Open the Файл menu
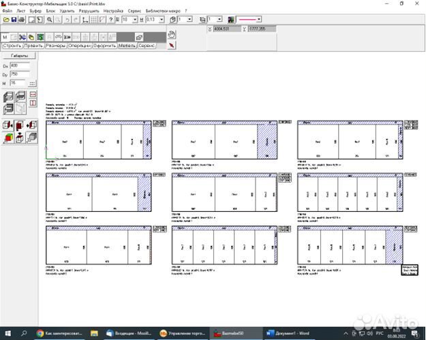426x340 pixels. click(x=7, y=12)
